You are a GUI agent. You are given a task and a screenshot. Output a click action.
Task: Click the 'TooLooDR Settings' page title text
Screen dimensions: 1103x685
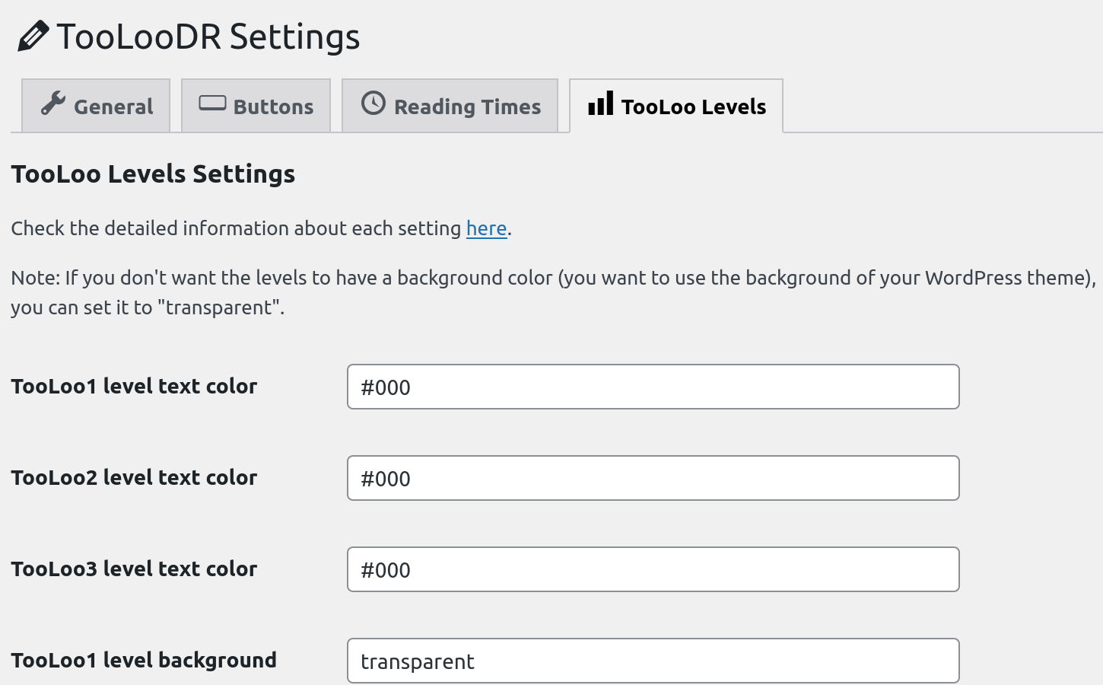point(208,37)
